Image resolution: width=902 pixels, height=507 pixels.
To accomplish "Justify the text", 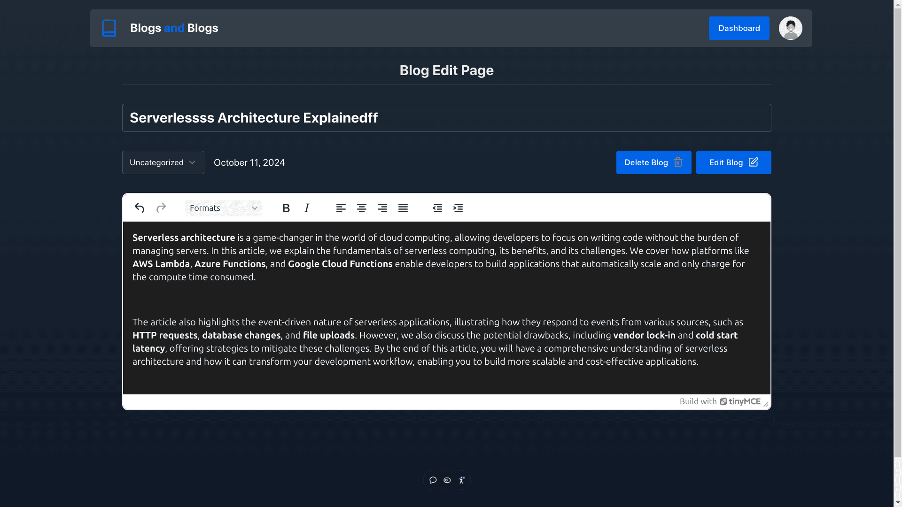I will pyautogui.click(x=403, y=208).
